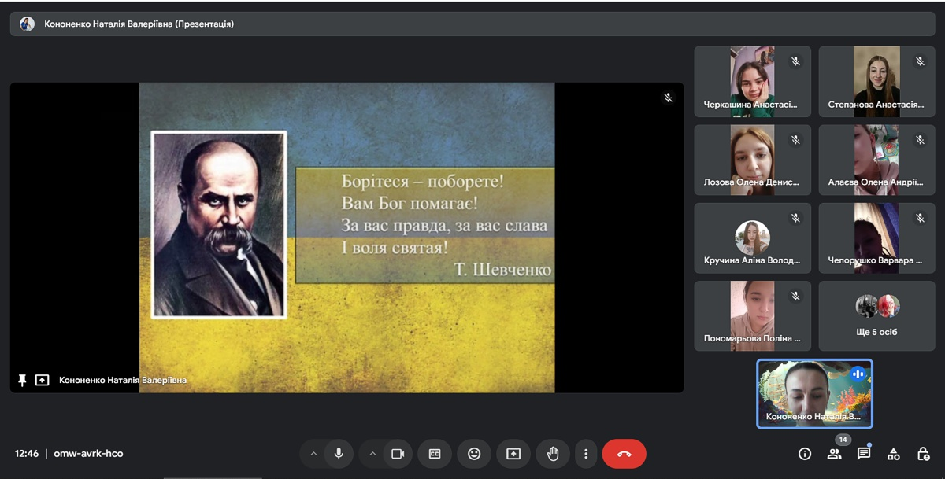This screenshot has width=945, height=479.
Task: Click the presenter banner 'Кононенко Наталія Валеріївна (Презентація)'
Action: [x=472, y=24]
